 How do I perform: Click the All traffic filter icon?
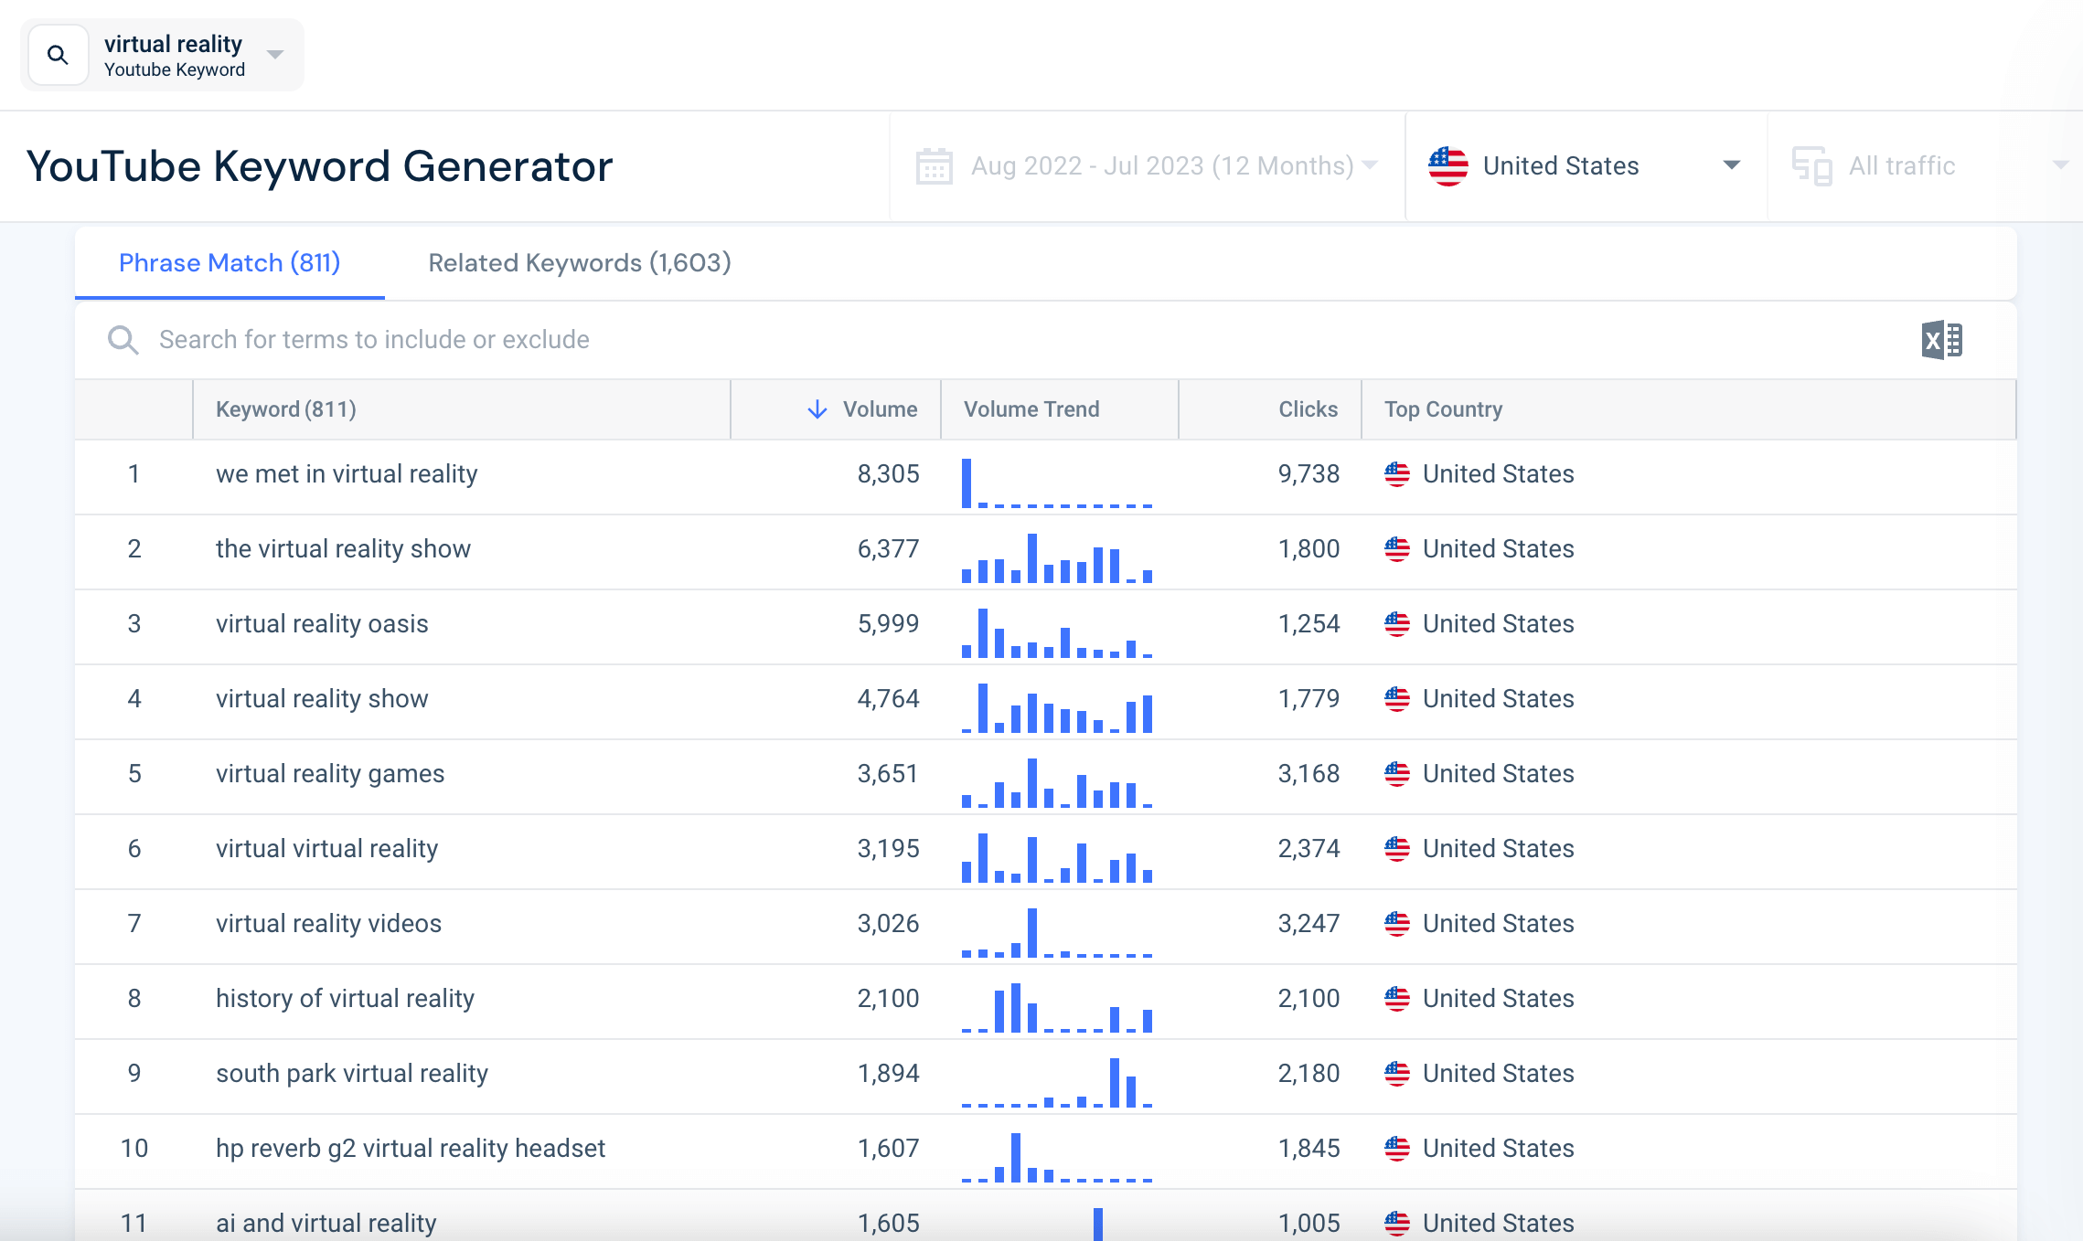[1811, 165]
